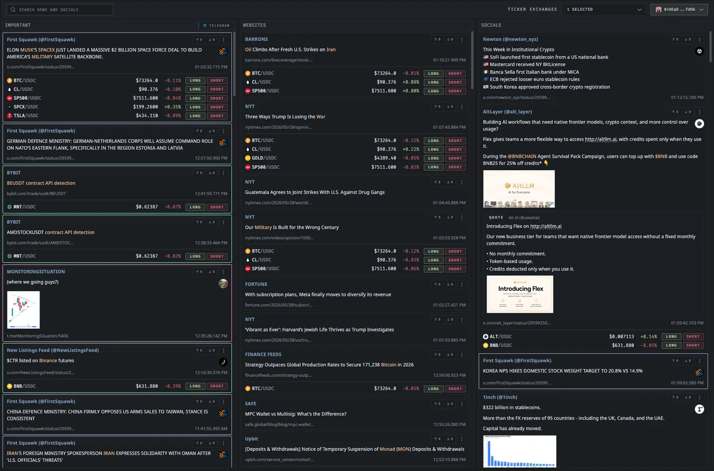This screenshot has height=471, width=714.
Task: Open three-dot menu on AMDSTOCKUSDT card
Action: [x=223, y=222]
